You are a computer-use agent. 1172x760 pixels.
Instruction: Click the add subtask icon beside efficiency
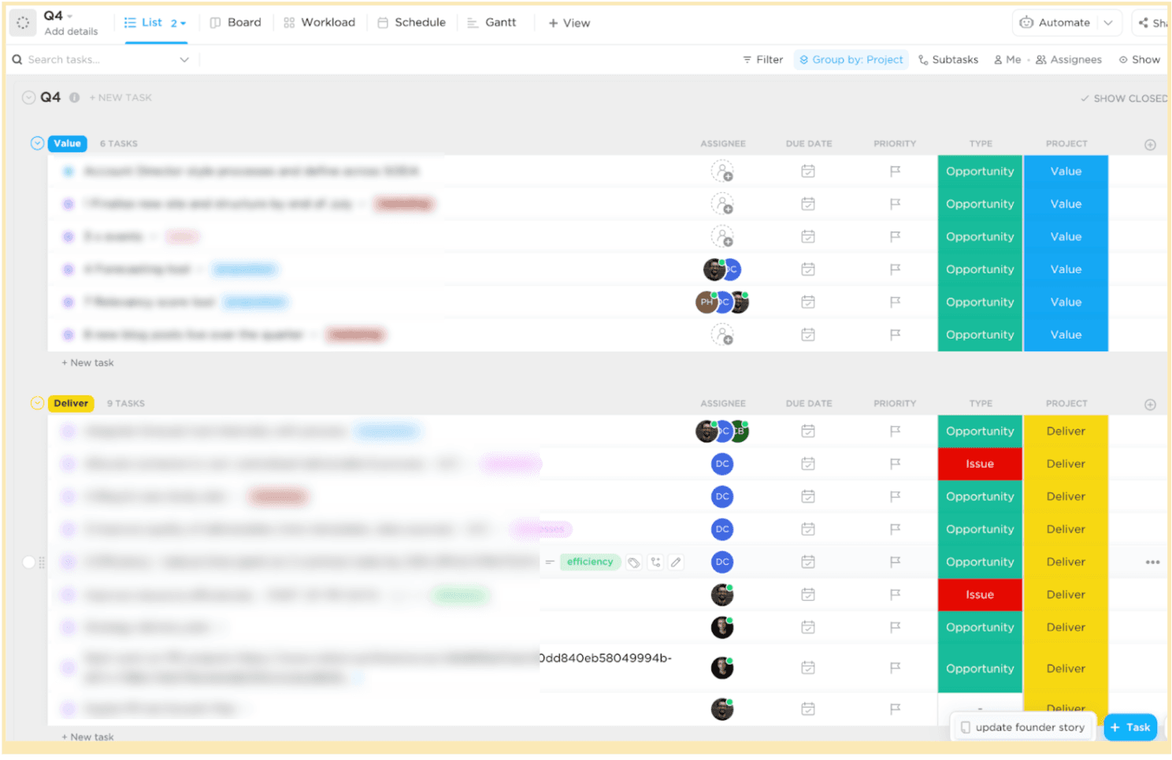point(655,562)
